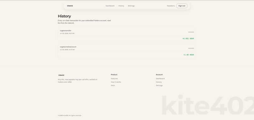Click the hesedanu username
Viewport: 254px width, 120px height.
pyautogui.click(x=171, y=6)
